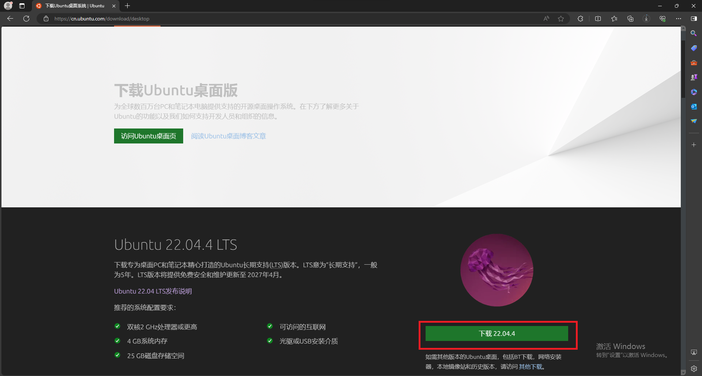702x376 pixels.
Task: Click the 光驱或USB安装介质 requirement
Action: [x=309, y=341]
